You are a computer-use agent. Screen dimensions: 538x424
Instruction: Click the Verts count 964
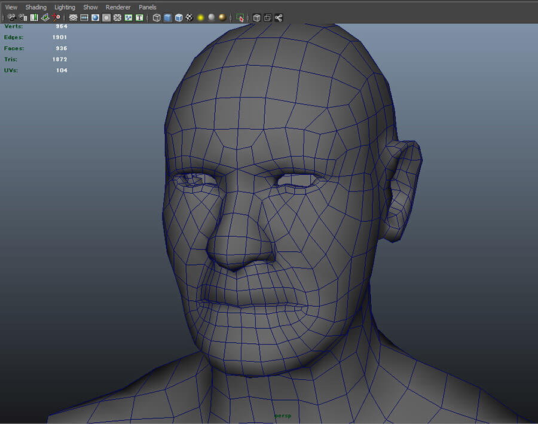point(62,26)
